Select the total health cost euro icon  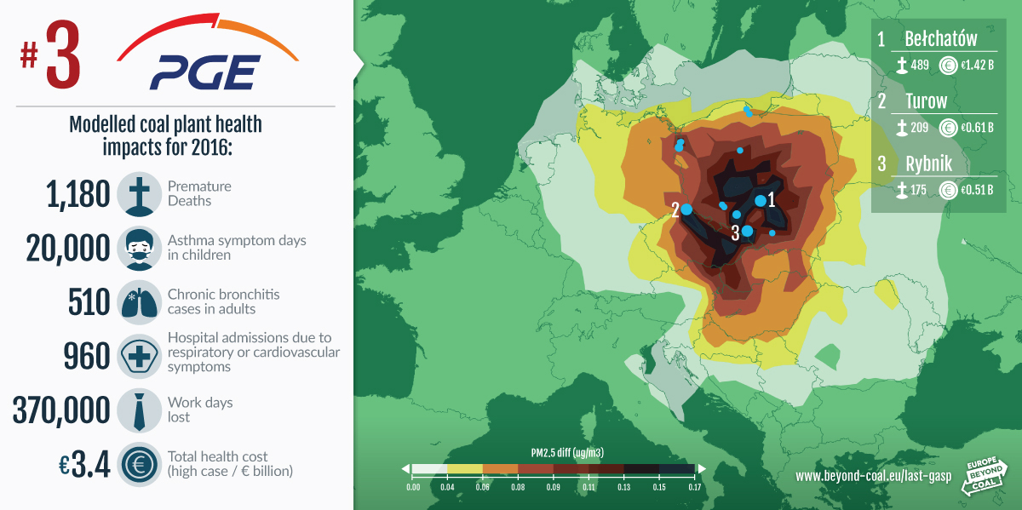tap(139, 464)
